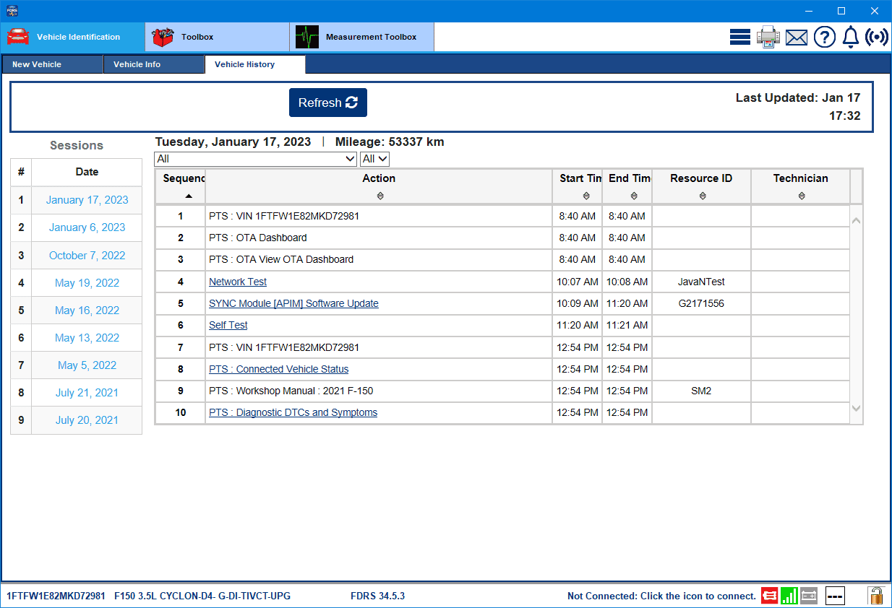
Task: Open the envelope mail icon
Action: [x=797, y=38]
